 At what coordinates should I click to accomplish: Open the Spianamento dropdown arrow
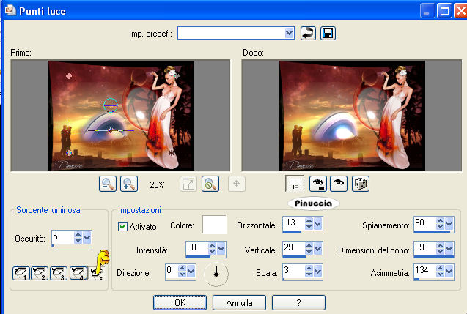pos(449,223)
